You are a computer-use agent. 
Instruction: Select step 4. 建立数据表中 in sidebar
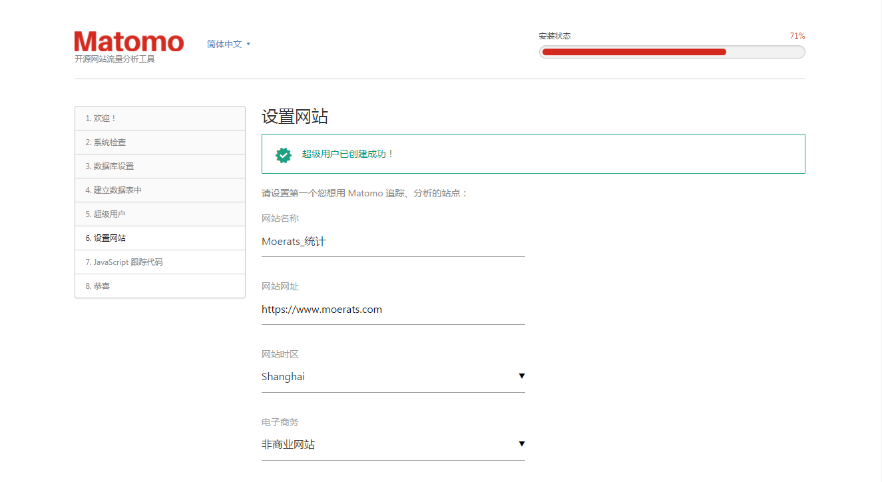[160, 190]
